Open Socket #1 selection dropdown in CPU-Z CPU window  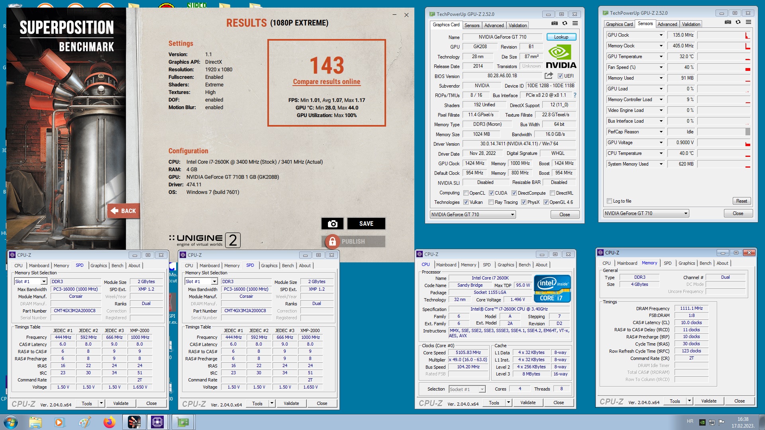coord(467,389)
